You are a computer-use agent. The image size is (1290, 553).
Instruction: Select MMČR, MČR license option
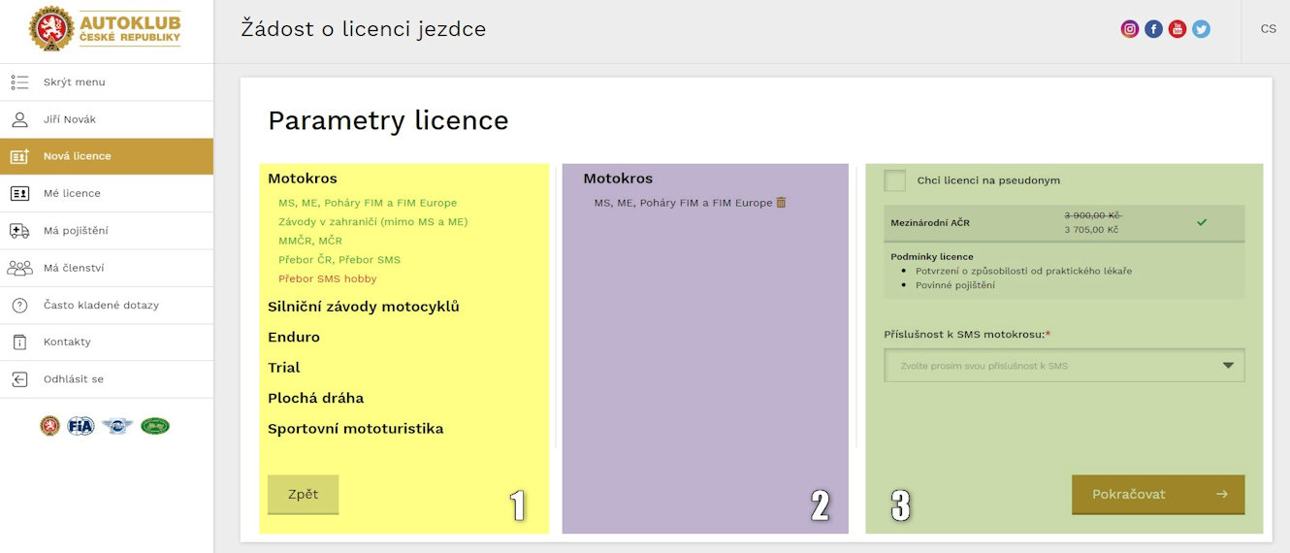tap(310, 241)
